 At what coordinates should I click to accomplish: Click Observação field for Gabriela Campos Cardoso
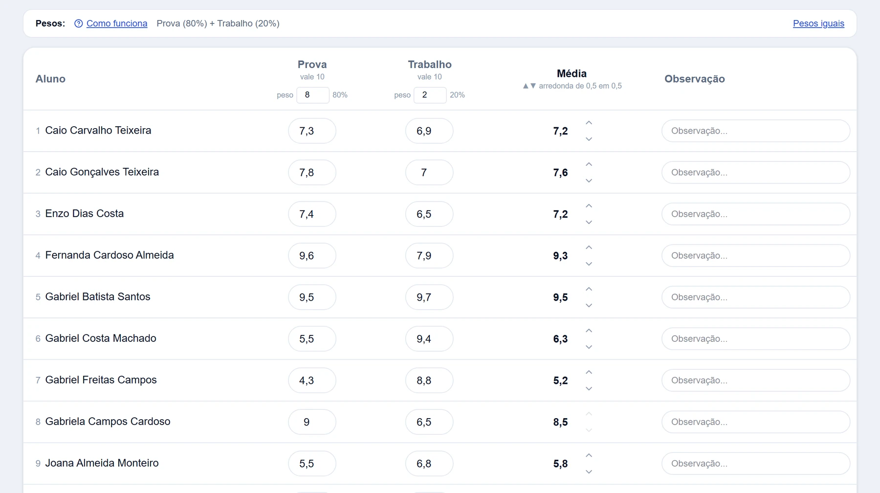point(756,422)
